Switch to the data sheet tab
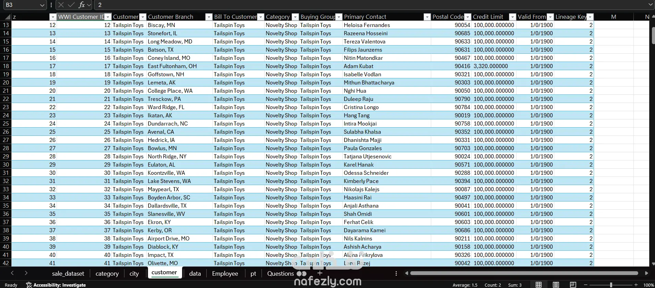655x288 pixels. click(195, 273)
